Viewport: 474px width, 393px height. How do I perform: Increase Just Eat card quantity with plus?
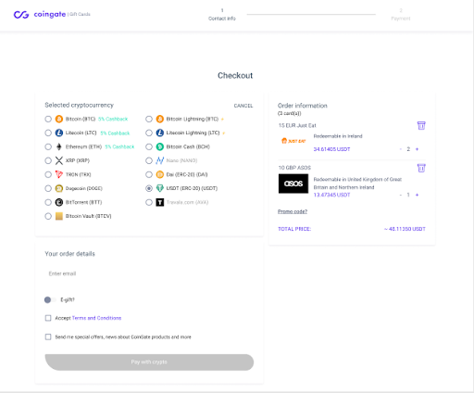417,149
